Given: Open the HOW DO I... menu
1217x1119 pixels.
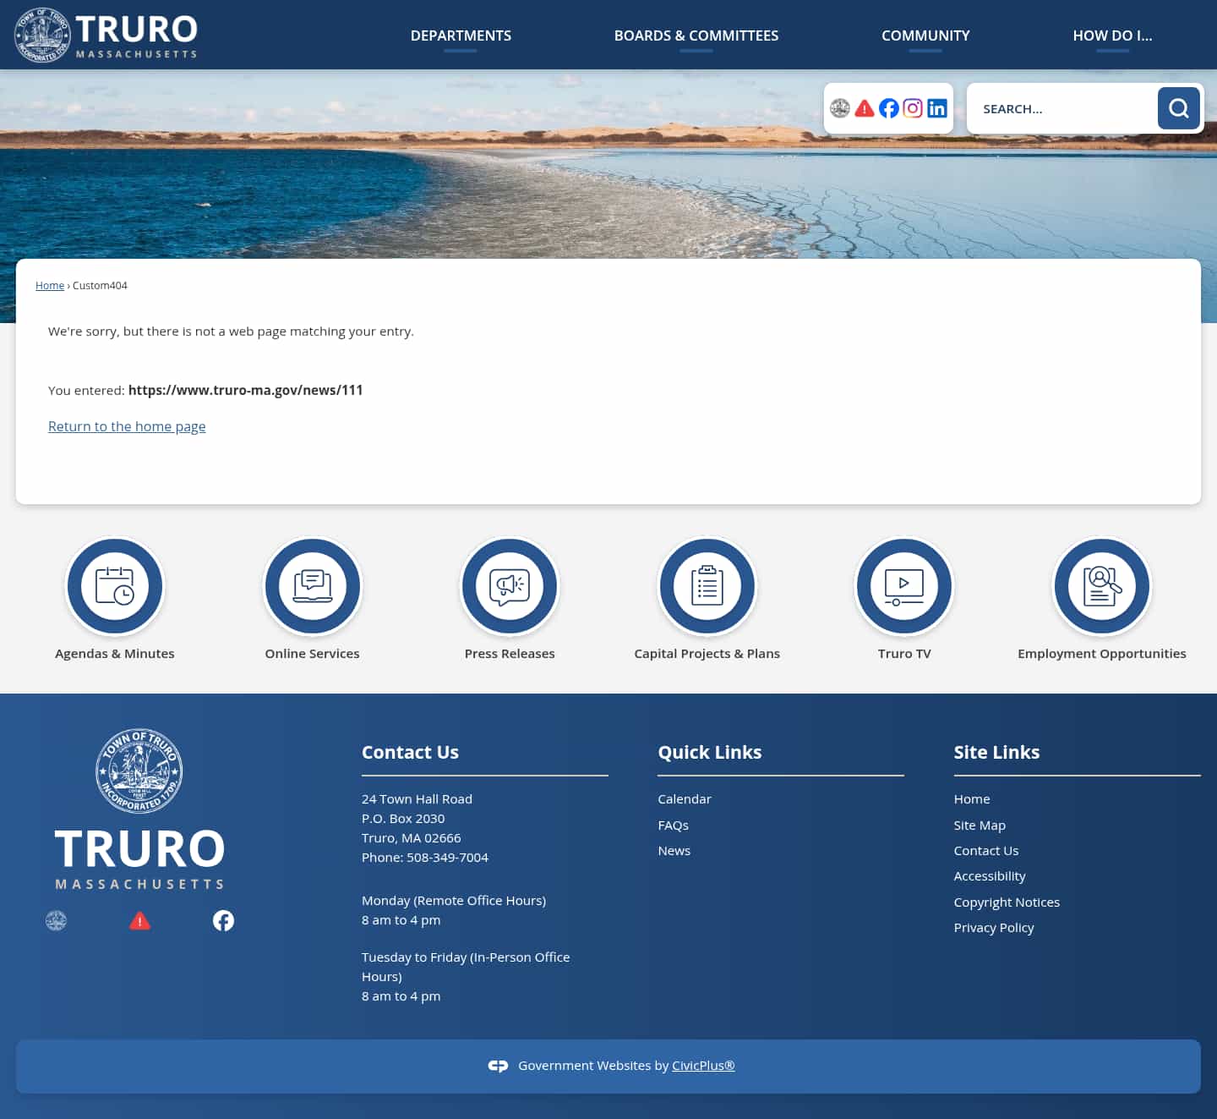Looking at the screenshot, I should 1112,36.
